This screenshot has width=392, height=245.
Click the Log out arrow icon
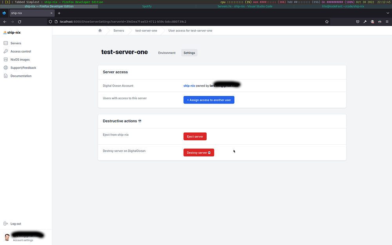coord(6,223)
